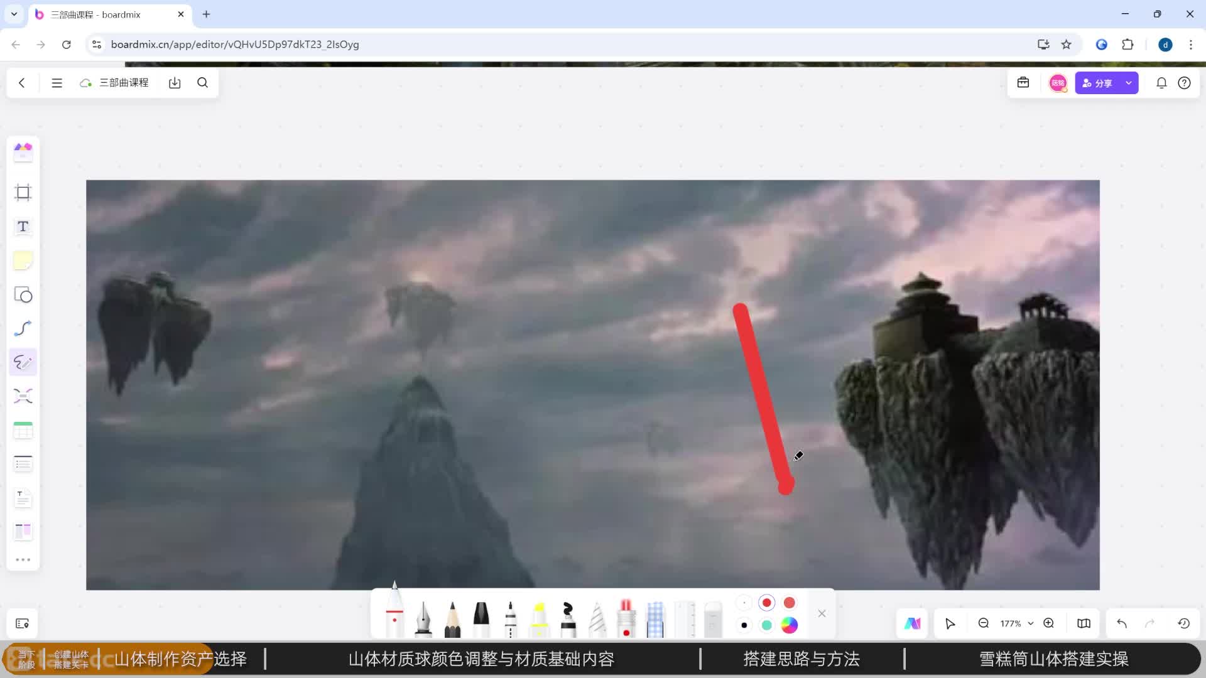The height and width of the screenshot is (678, 1206).
Task: Rename the file title 三部曲课程
Action: point(124,83)
